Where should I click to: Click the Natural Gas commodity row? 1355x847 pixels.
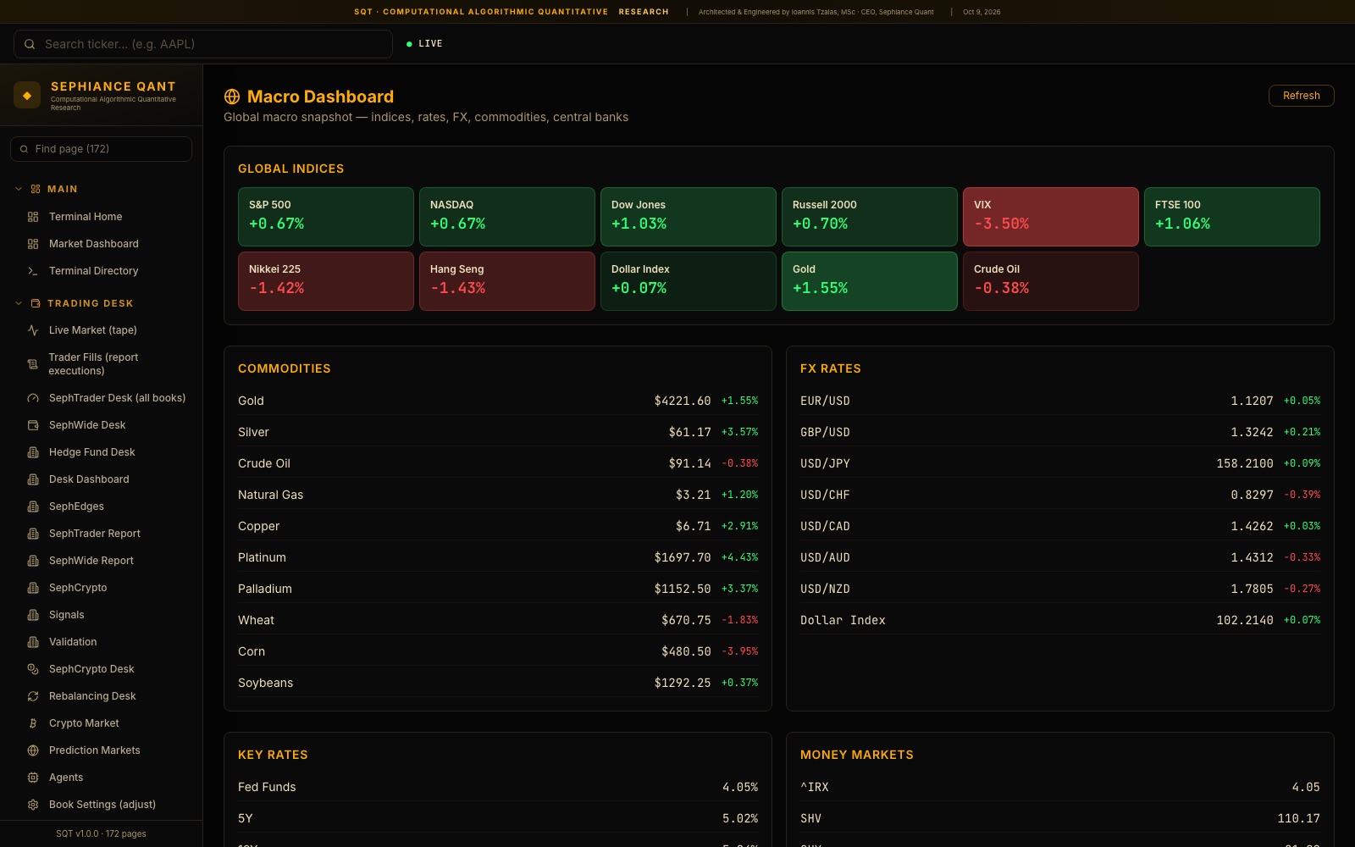pyautogui.click(x=498, y=495)
